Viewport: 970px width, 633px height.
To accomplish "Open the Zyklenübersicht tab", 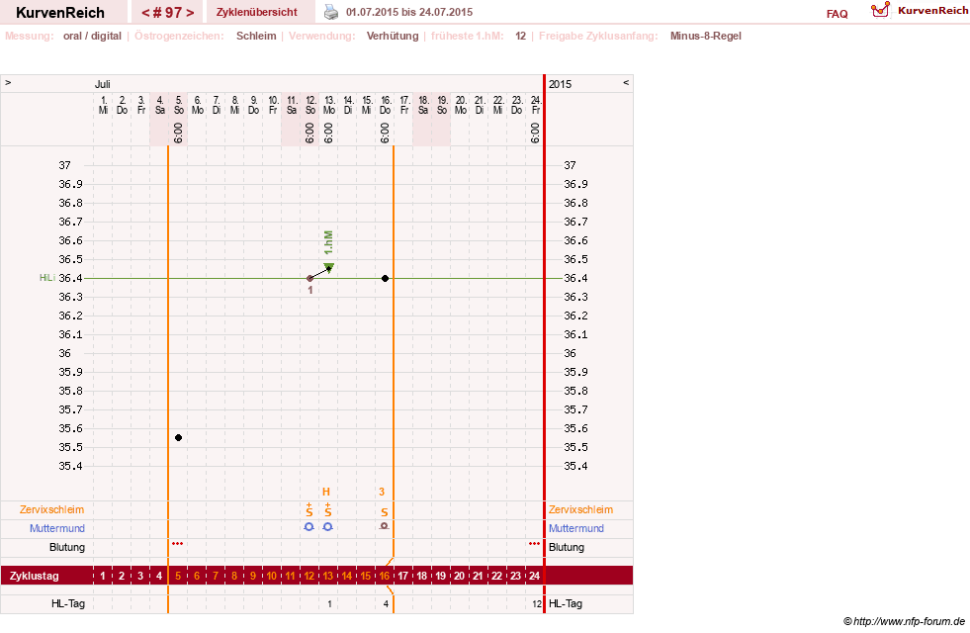I will click(x=257, y=12).
